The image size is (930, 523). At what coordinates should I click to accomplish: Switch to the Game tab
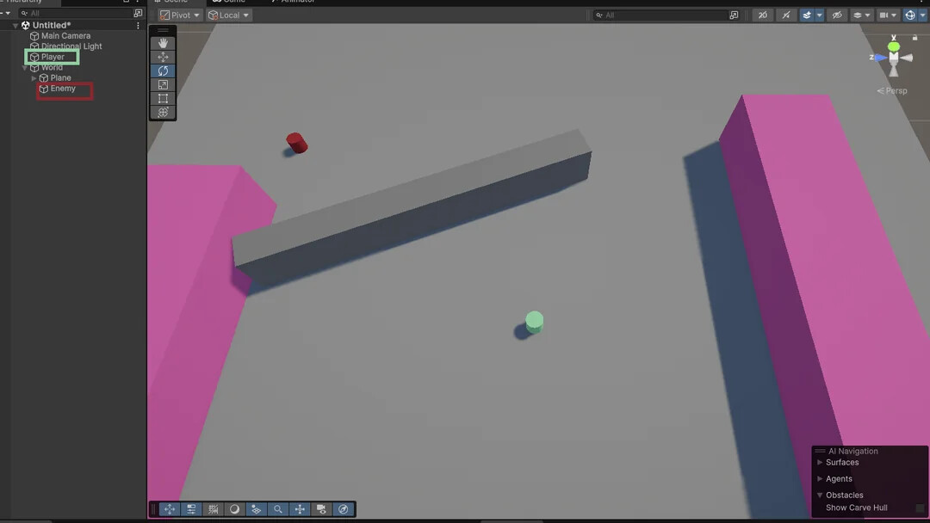tap(229, 2)
